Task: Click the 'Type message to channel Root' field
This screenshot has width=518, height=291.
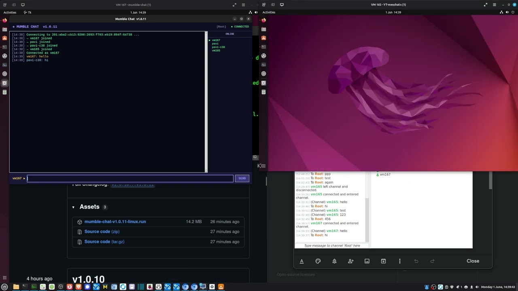Action: [x=332, y=246]
